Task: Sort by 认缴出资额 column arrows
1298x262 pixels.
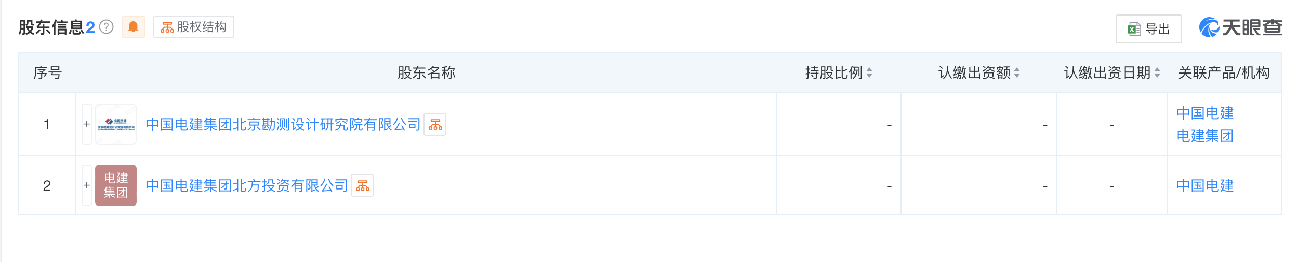Action: pyautogui.click(x=1017, y=73)
